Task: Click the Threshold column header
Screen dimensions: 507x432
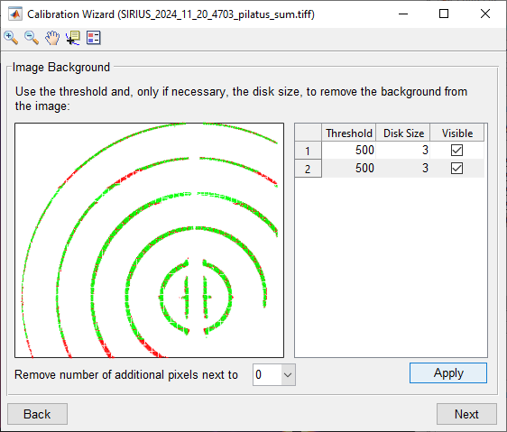Action: pos(348,133)
